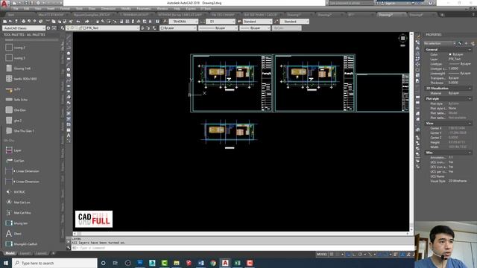Click the AutoCAD icon on the taskbar
Image resolution: width=477 pixels, height=268 pixels.
225,263
